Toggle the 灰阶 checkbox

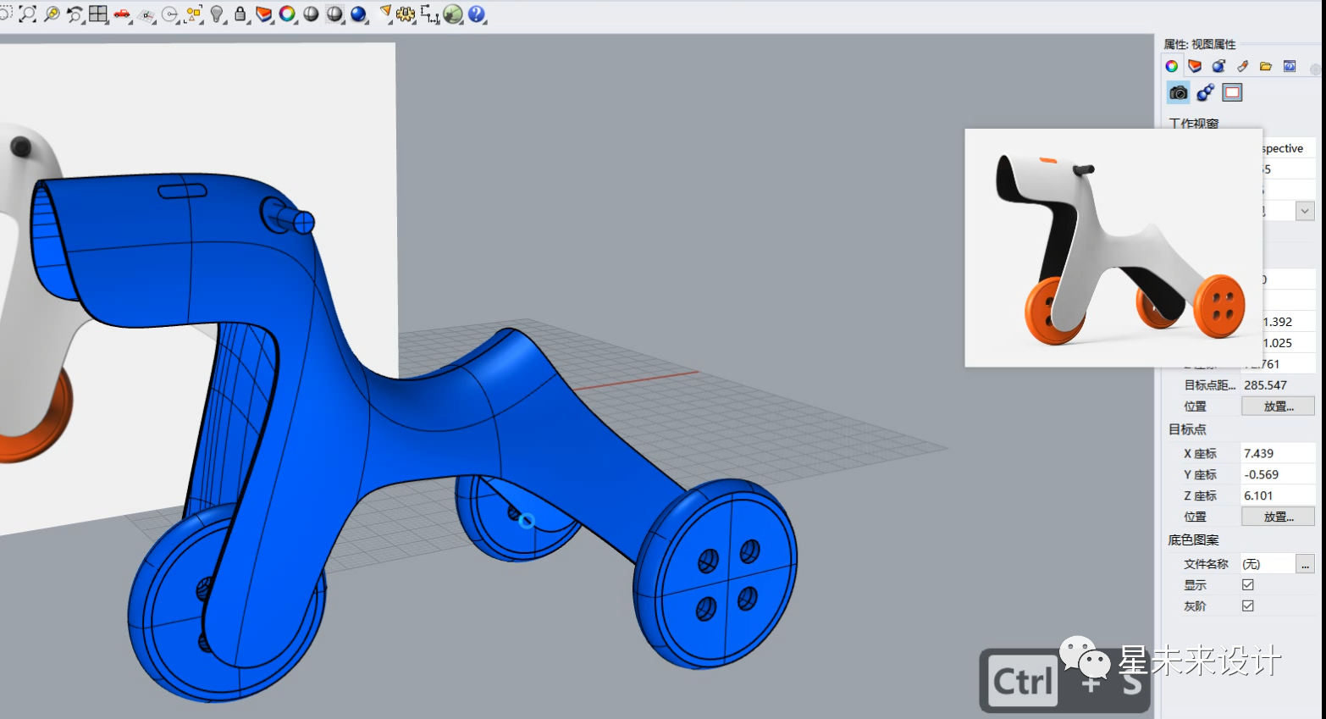click(1248, 606)
